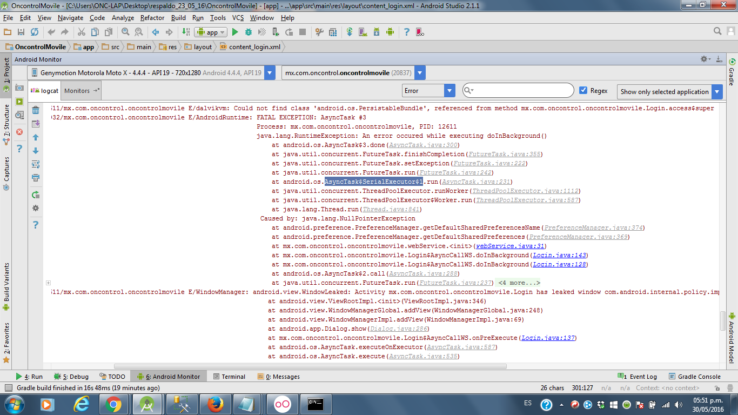This screenshot has width=738, height=415.
Task: Clear logcat with trash can icon
Action: (x=36, y=110)
